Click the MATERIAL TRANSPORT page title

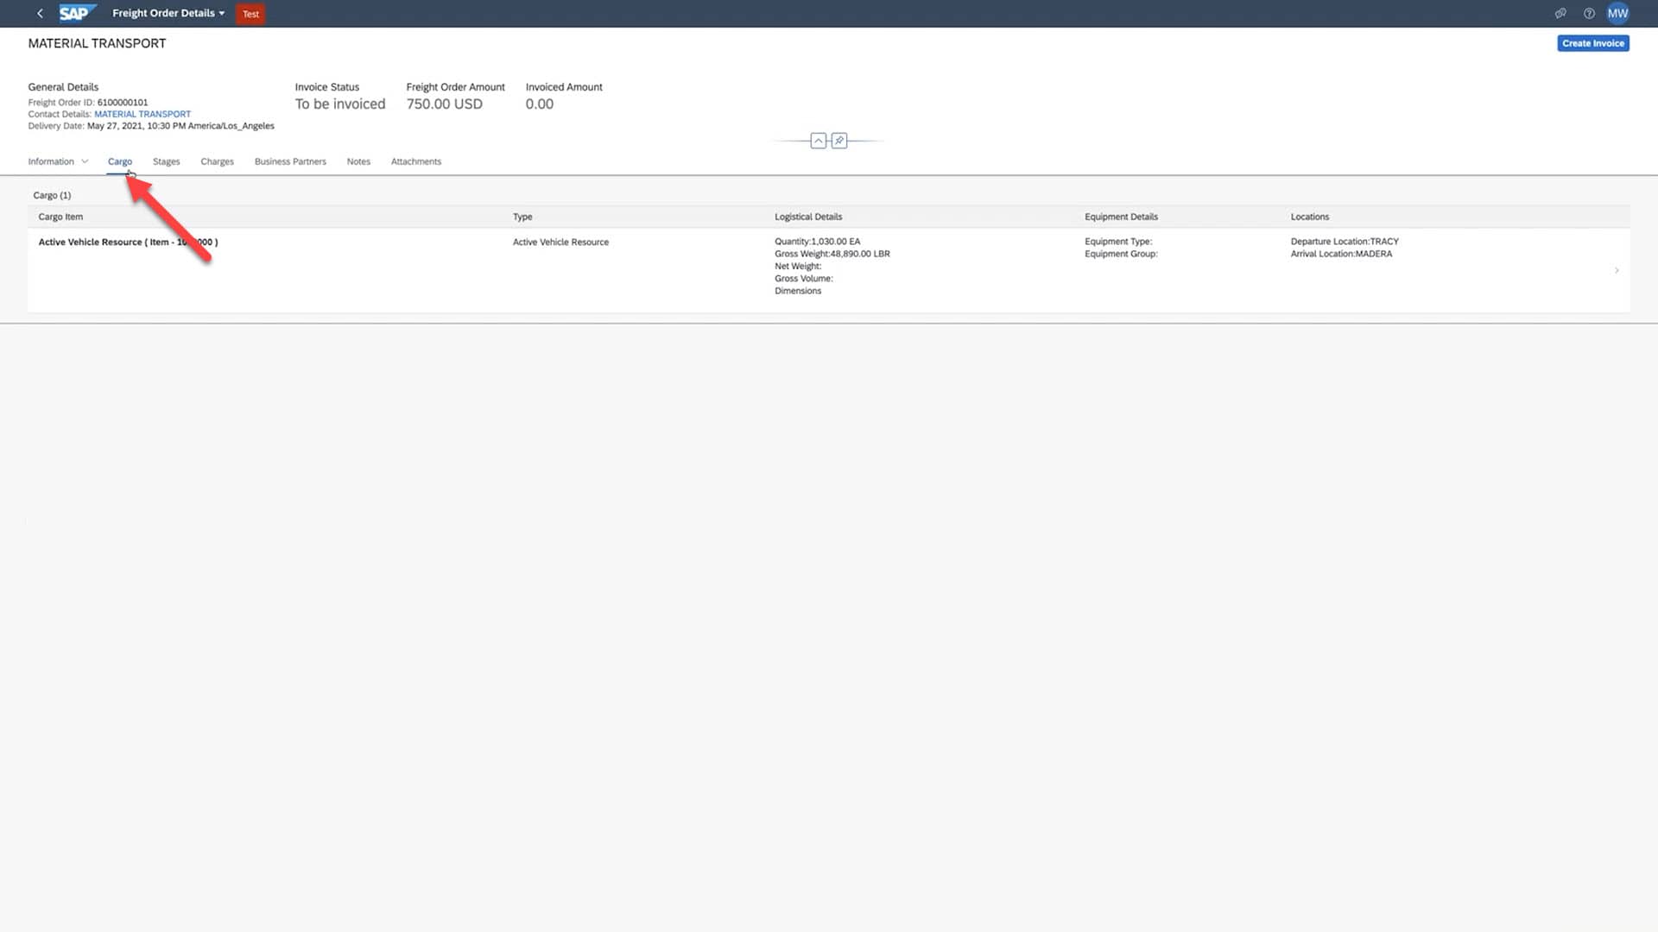[x=97, y=43]
